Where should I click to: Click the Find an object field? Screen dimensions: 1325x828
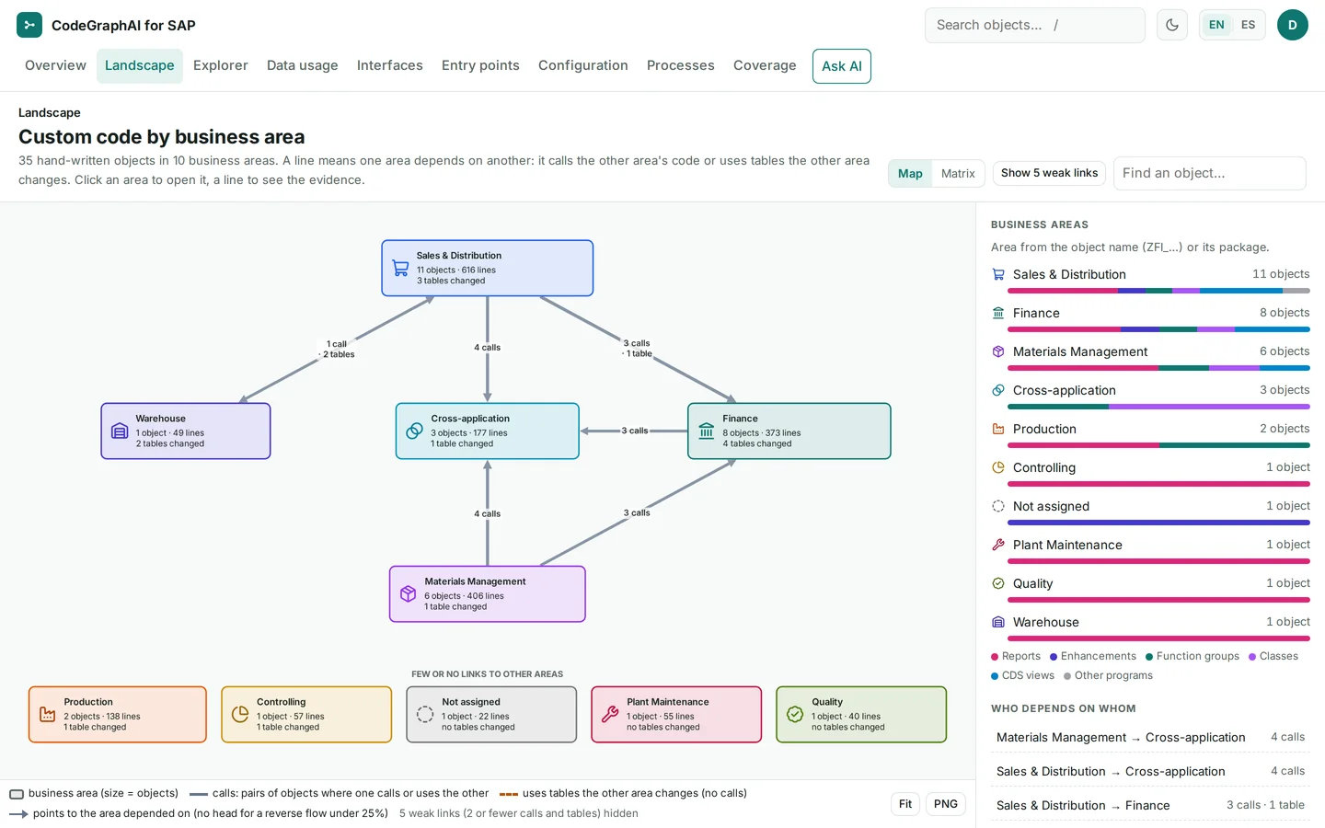[x=1210, y=173]
